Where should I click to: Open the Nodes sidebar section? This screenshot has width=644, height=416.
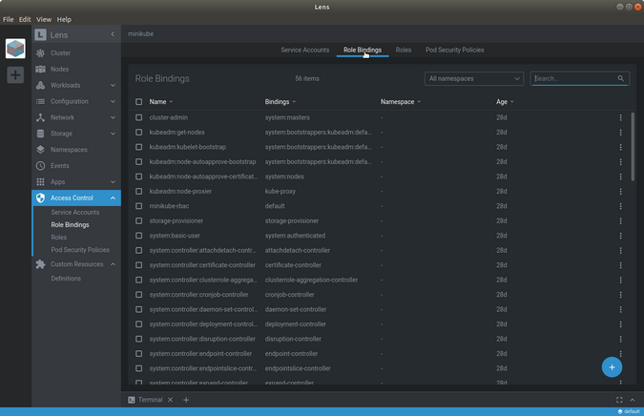60,69
